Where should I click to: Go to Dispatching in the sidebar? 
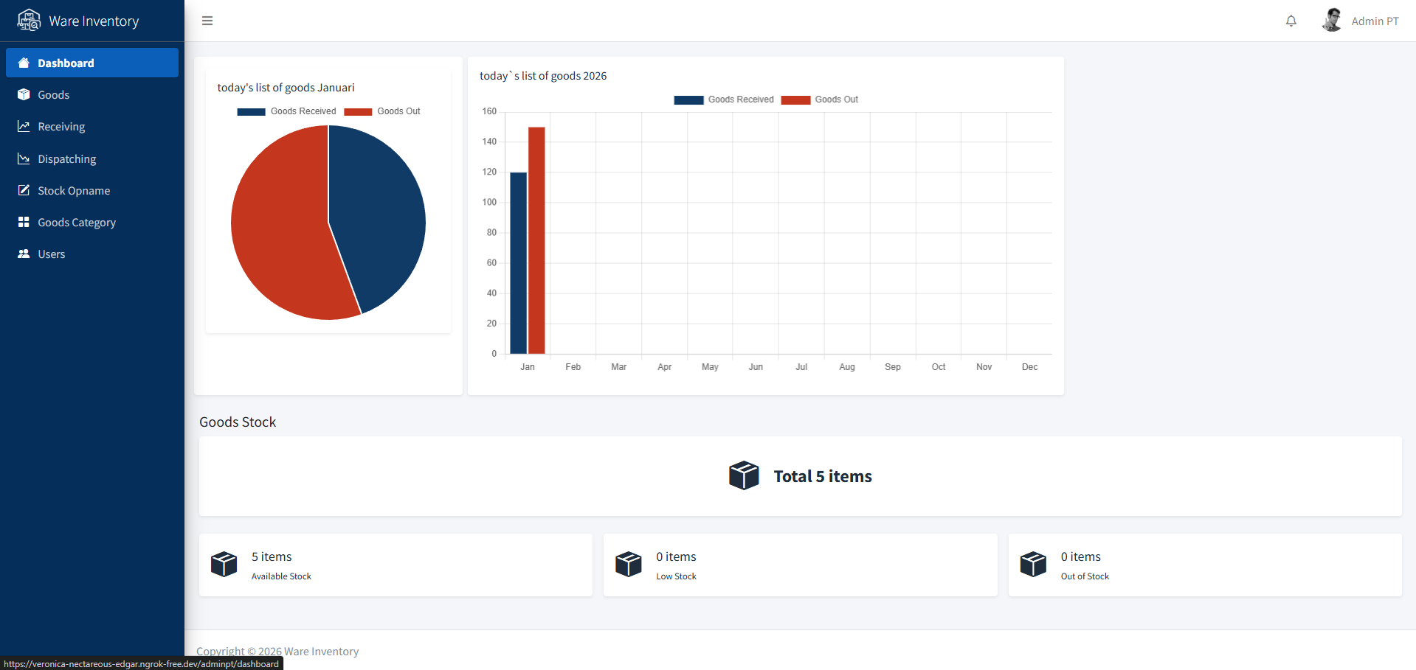click(66, 159)
